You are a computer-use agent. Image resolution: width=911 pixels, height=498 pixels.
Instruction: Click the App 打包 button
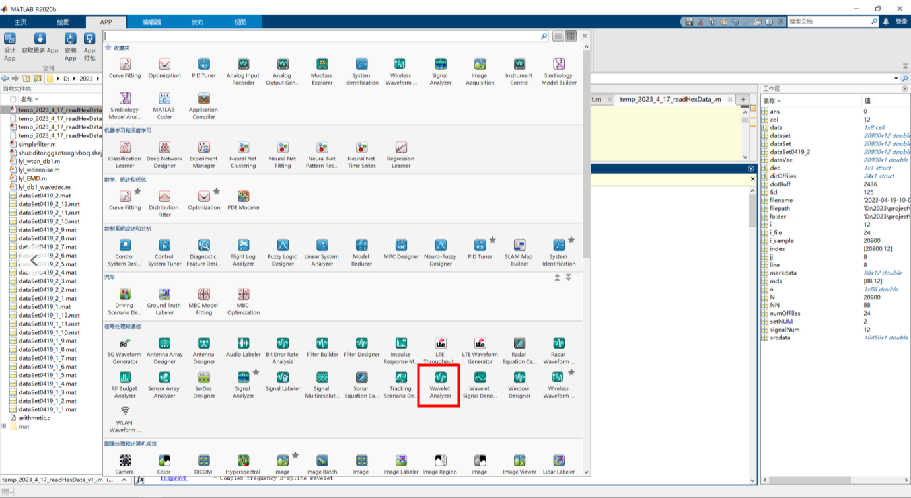90,48
